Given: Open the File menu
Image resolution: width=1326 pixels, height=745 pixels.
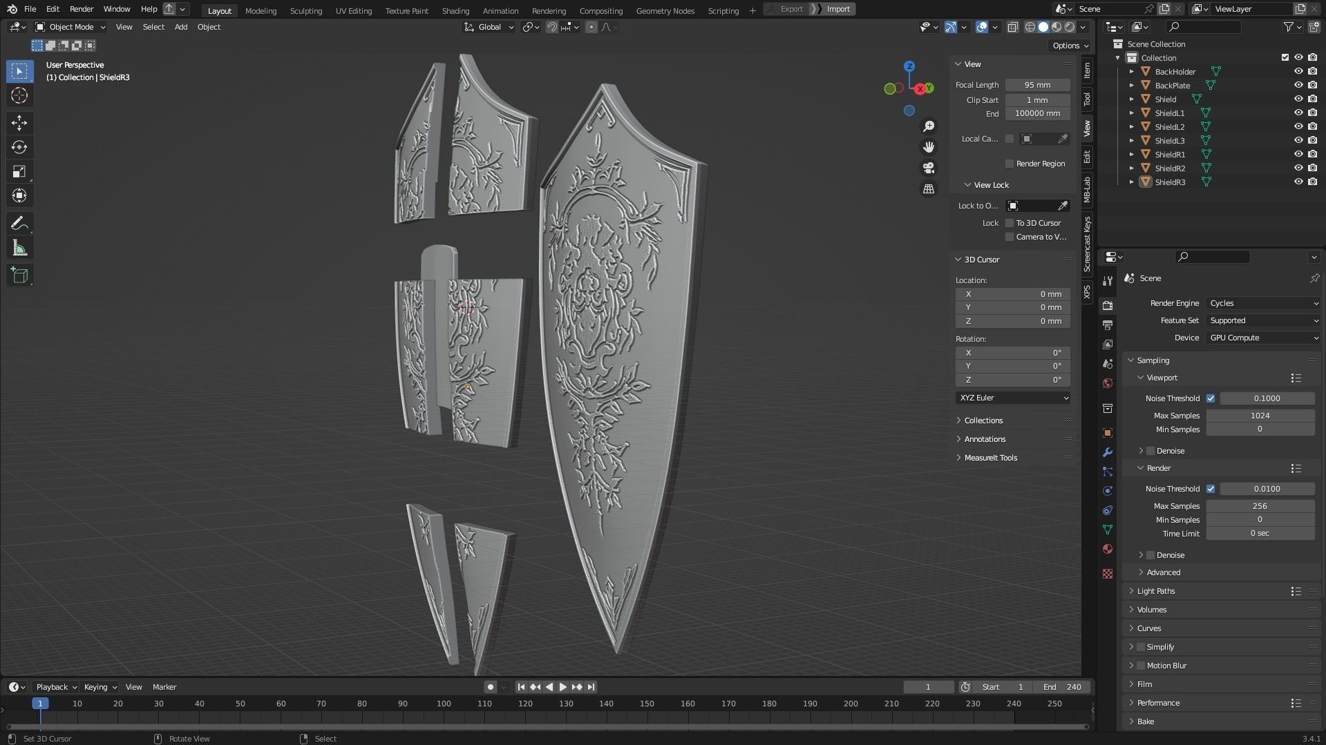Looking at the screenshot, I should pyautogui.click(x=30, y=9).
